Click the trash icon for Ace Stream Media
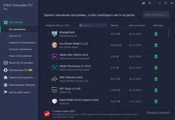 pos(156,45)
